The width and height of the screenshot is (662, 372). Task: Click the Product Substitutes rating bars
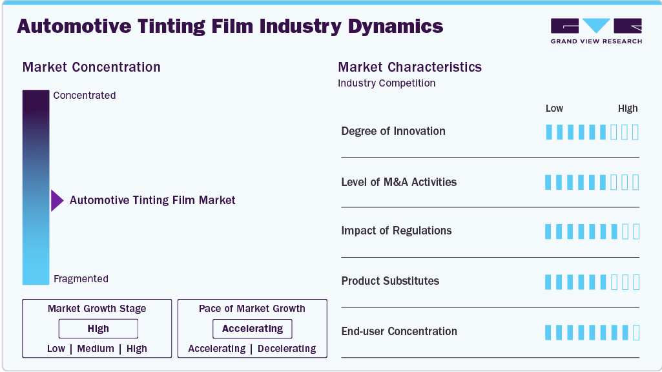[592, 282]
